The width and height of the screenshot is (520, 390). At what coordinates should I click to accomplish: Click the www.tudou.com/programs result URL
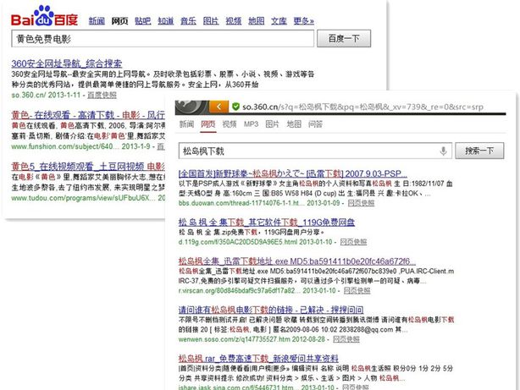(83, 198)
